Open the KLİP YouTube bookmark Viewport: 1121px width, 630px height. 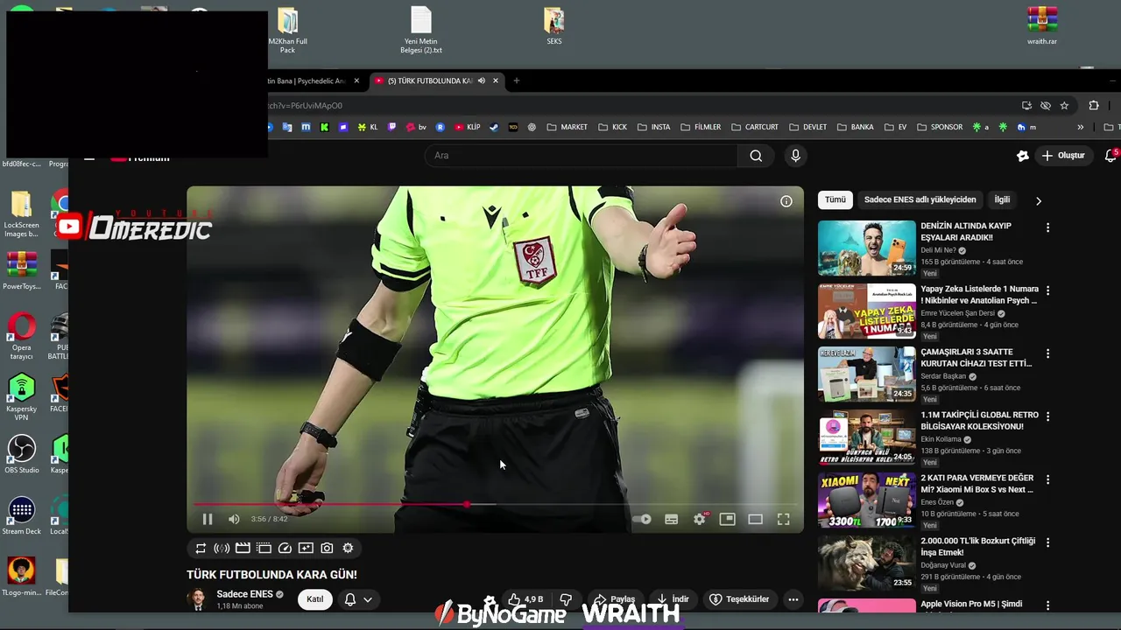tap(468, 127)
